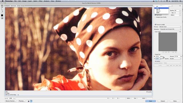Select the Slice Select tool
The width and height of the screenshot is (183, 103).
click(x=2, y=8)
